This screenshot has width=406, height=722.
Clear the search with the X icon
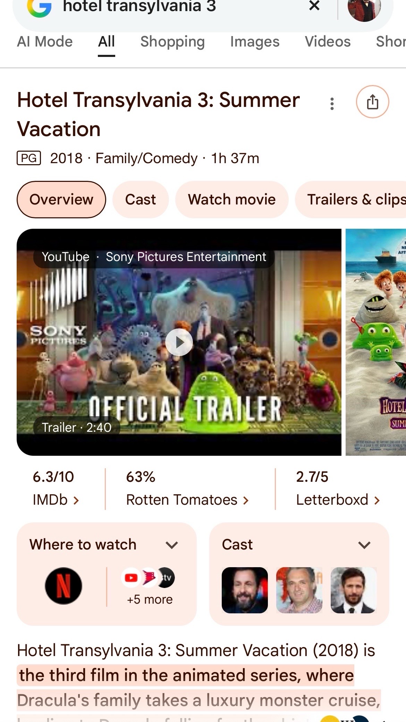pyautogui.click(x=314, y=6)
